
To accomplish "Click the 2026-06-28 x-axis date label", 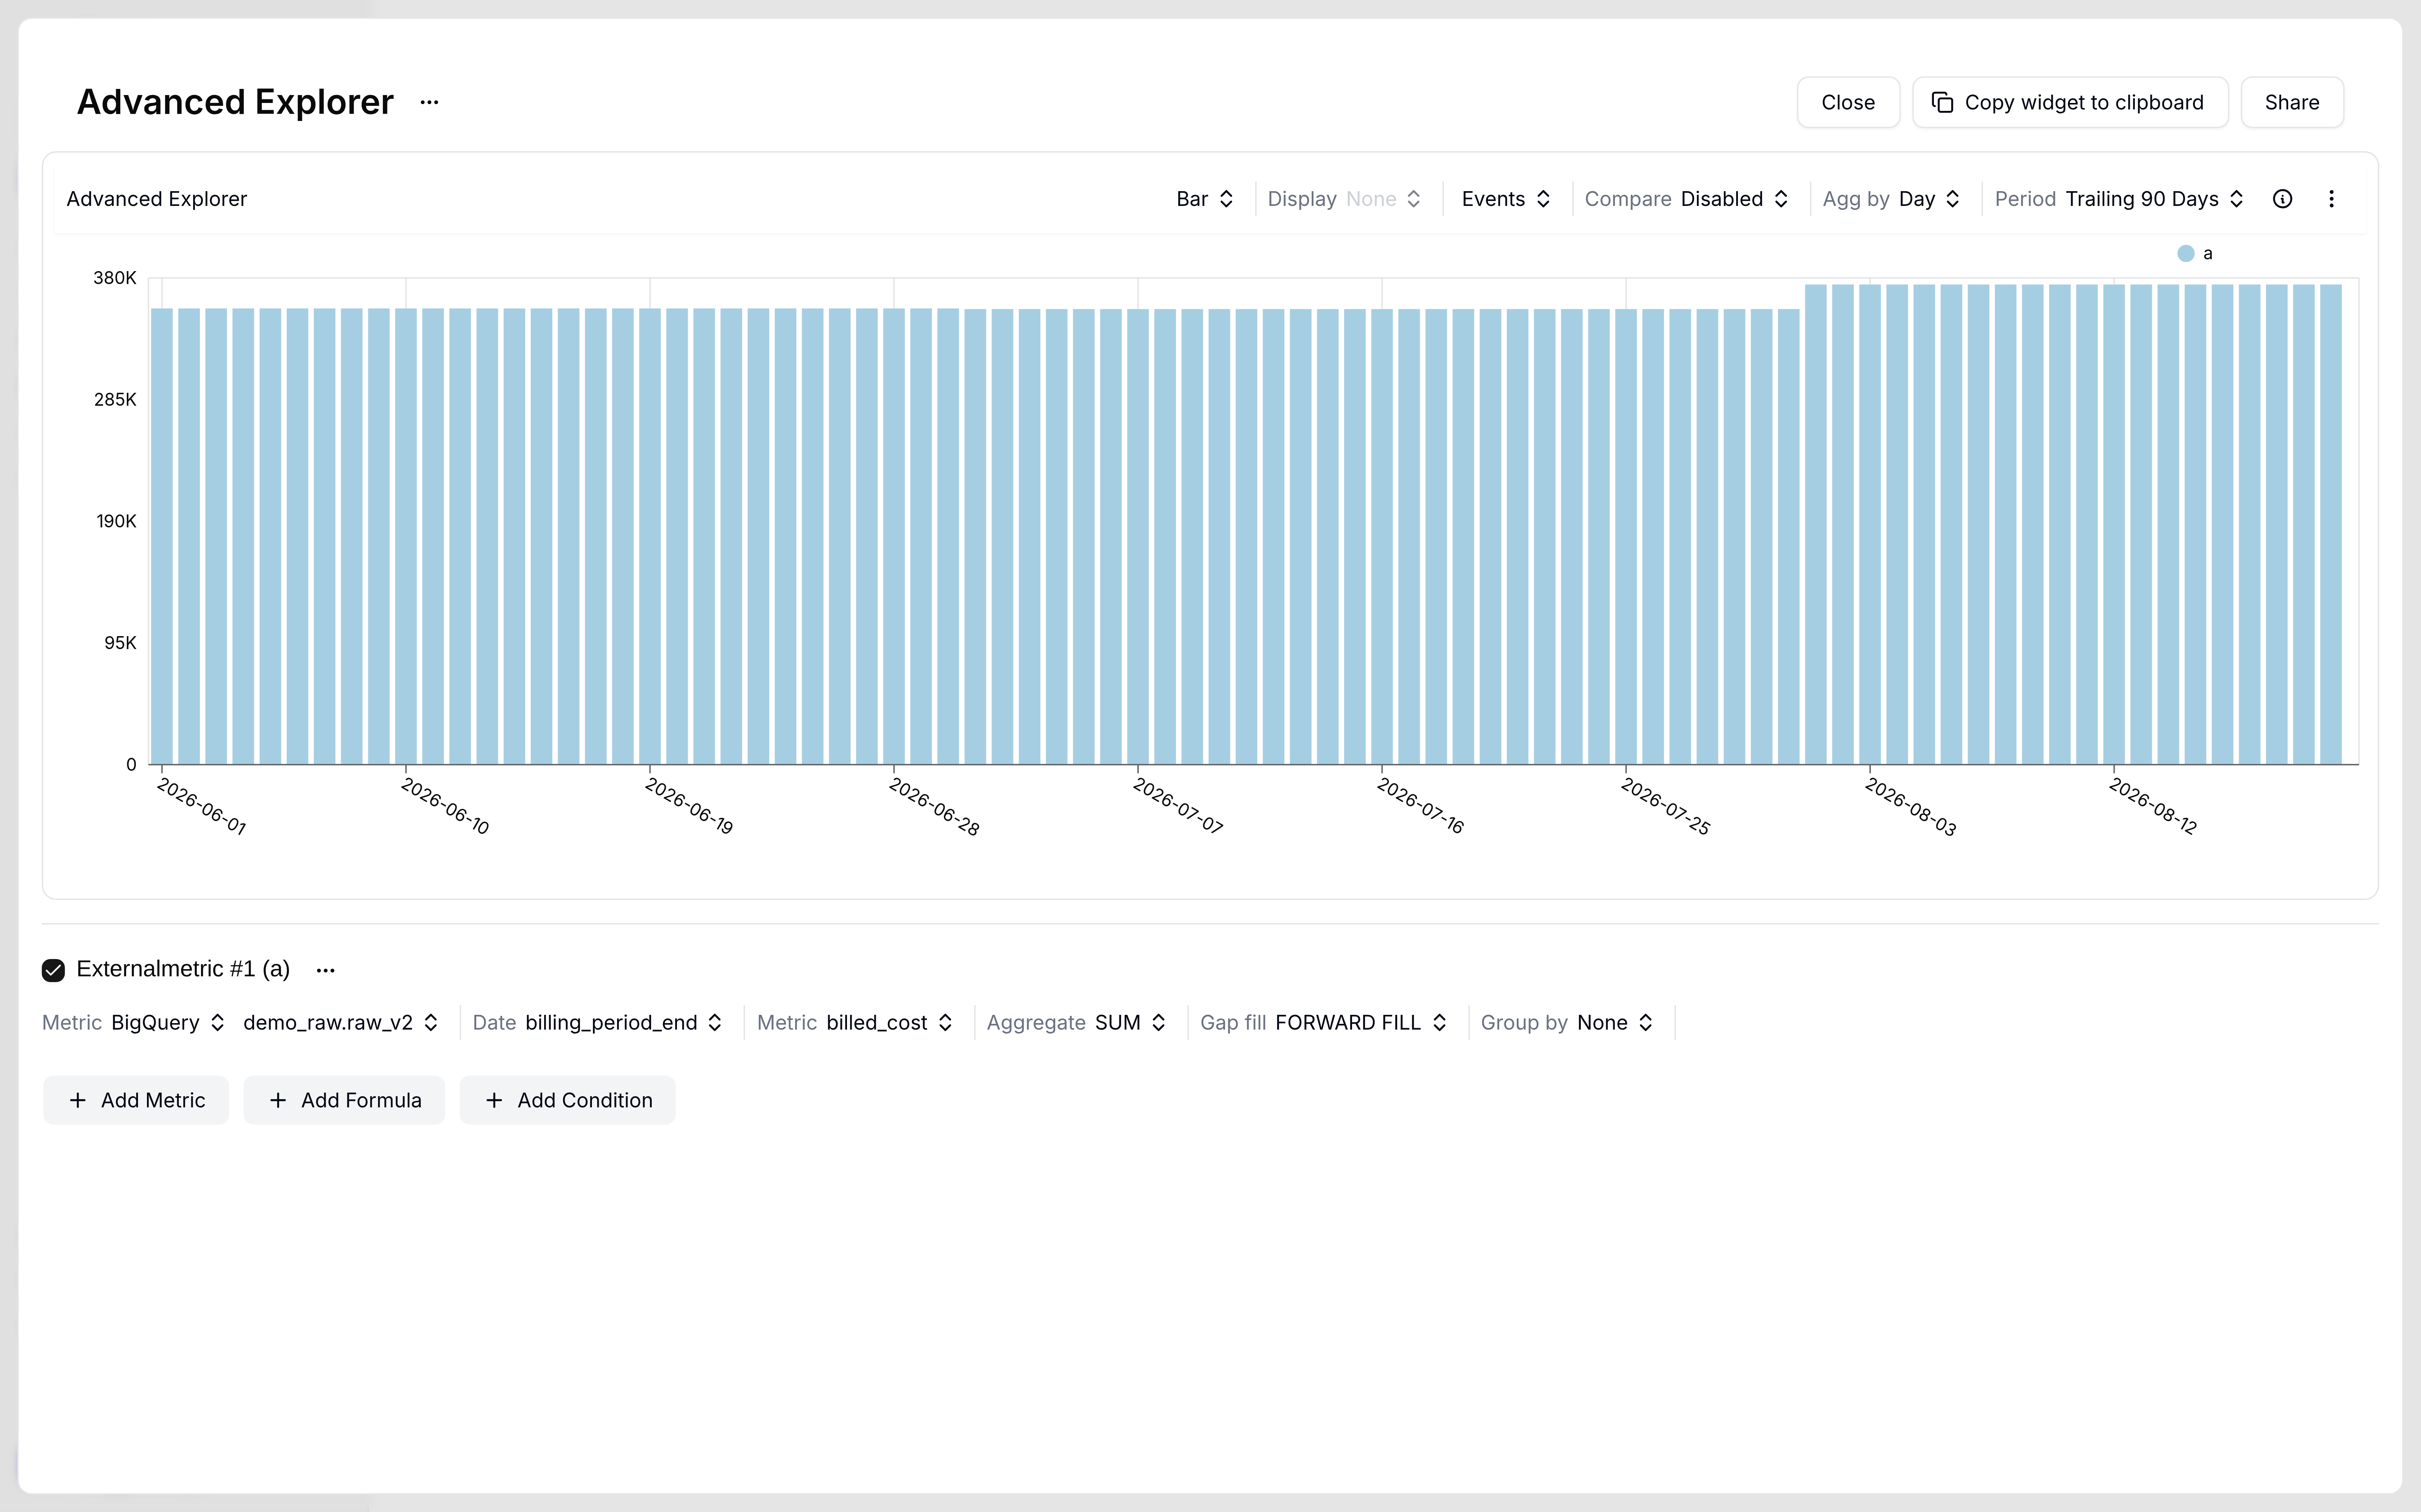I will click(x=935, y=807).
